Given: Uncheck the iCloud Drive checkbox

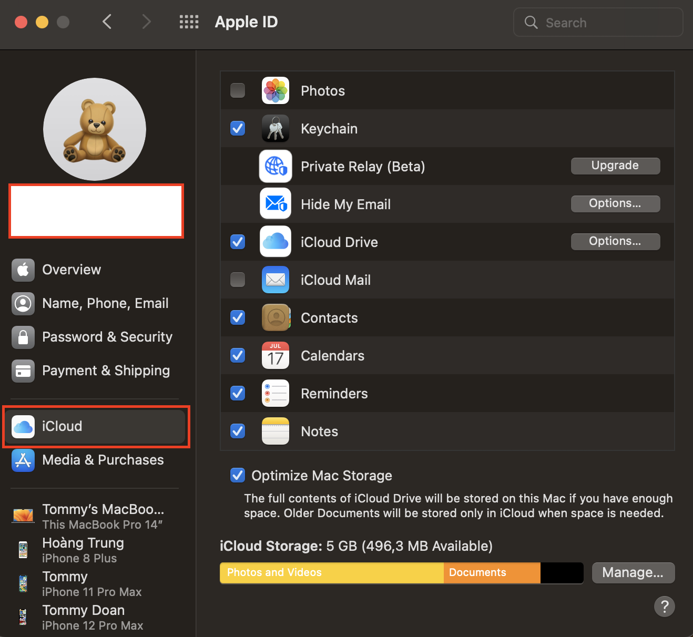Looking at the screenshot, I should 238,242.
